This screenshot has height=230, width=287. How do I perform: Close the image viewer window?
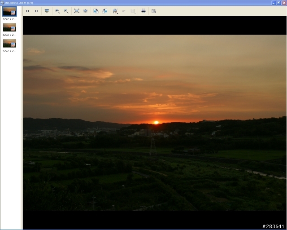284,3
